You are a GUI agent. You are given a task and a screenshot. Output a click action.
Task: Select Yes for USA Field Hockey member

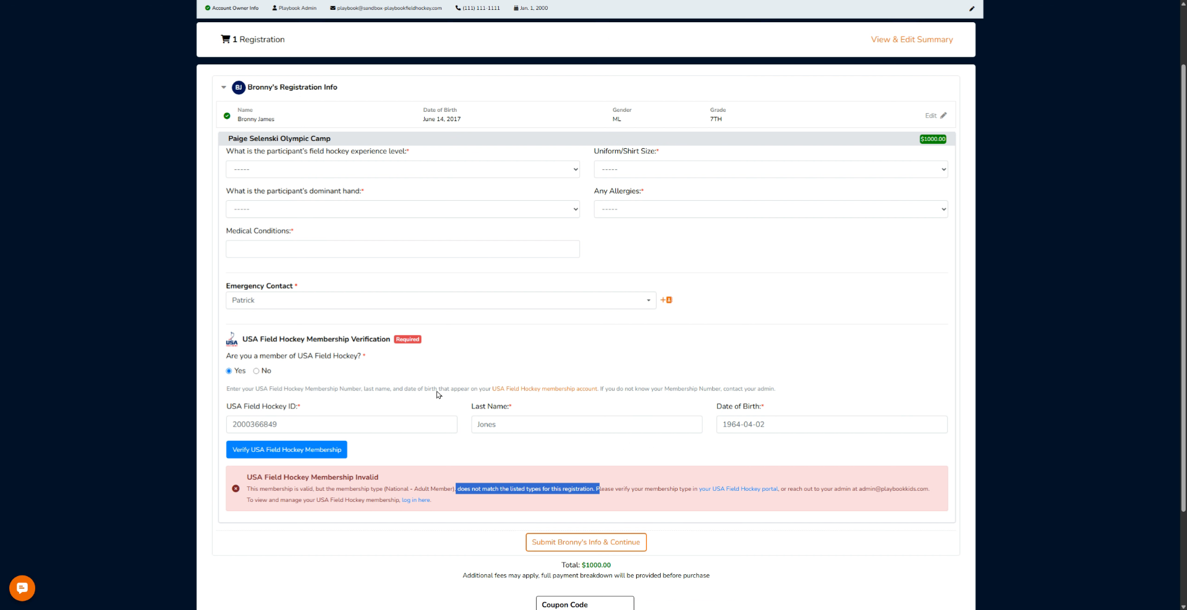pyautogui.click(x=229, y=371)
